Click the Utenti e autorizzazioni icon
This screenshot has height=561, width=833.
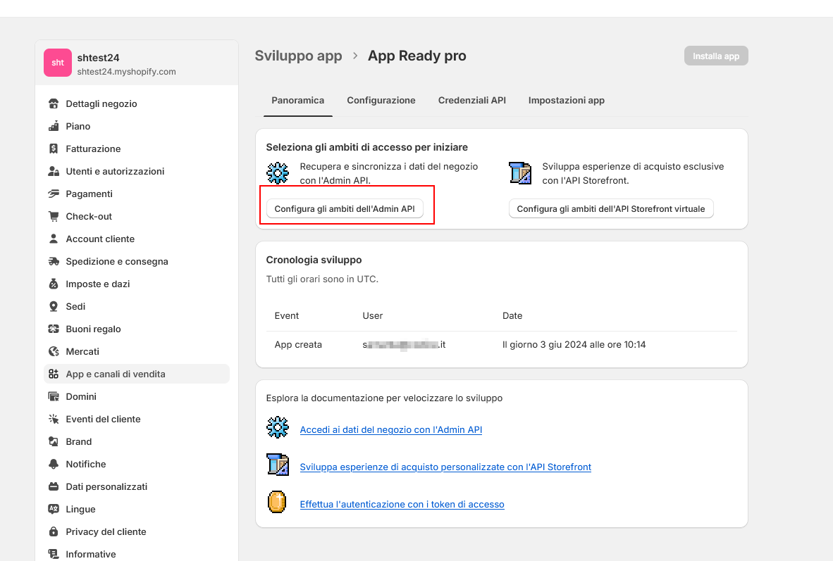(54, 172)
